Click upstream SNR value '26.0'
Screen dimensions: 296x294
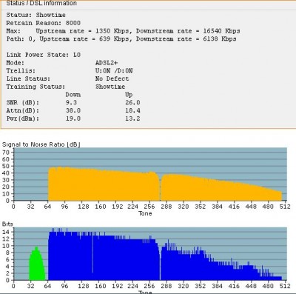tap(132, 102)
